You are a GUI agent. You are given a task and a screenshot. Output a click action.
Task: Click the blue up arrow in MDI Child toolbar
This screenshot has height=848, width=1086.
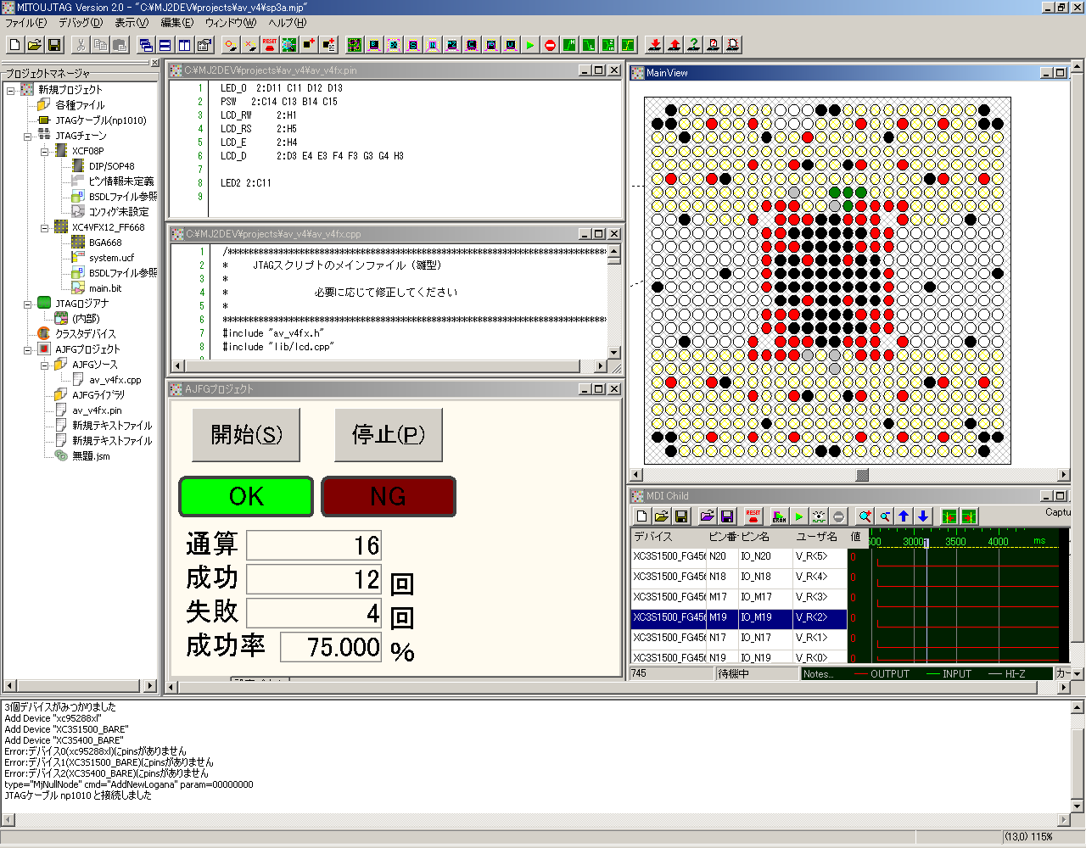click(904, 516)
